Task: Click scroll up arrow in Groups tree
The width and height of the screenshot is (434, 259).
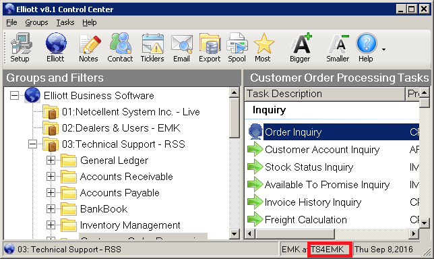Action: (234, 92)
